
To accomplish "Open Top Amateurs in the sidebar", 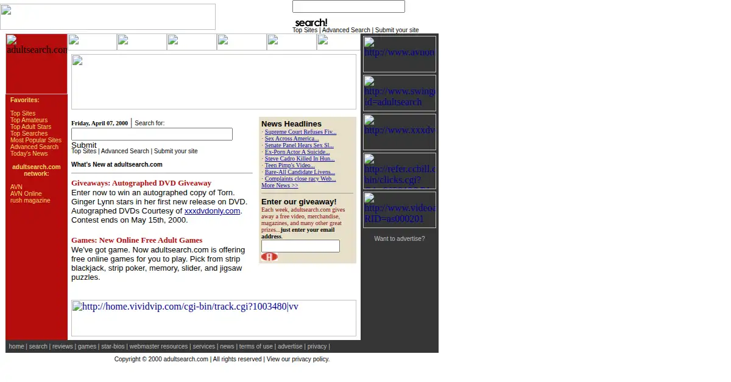I will coord(29,120).
